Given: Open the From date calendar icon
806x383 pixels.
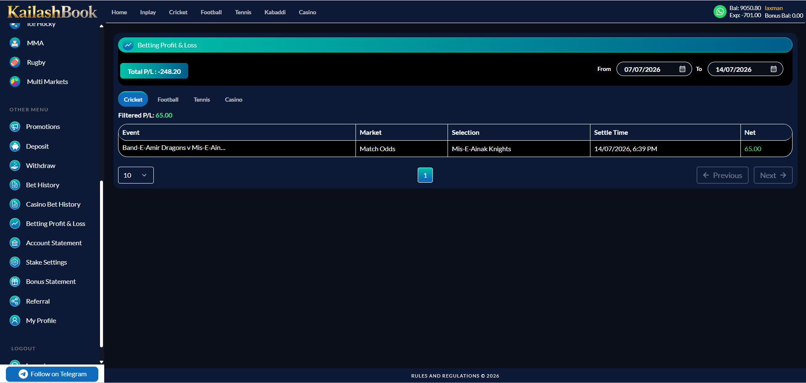Looking at the screenshot, I should click(x=682, y=69).
